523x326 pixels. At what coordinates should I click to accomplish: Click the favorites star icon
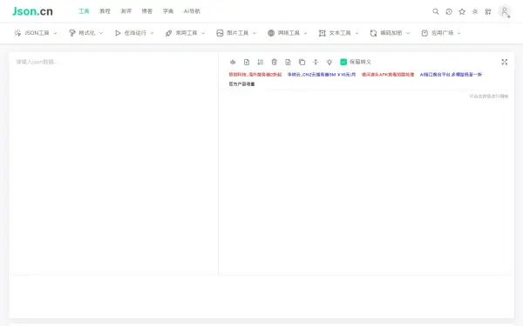[462, 11]
